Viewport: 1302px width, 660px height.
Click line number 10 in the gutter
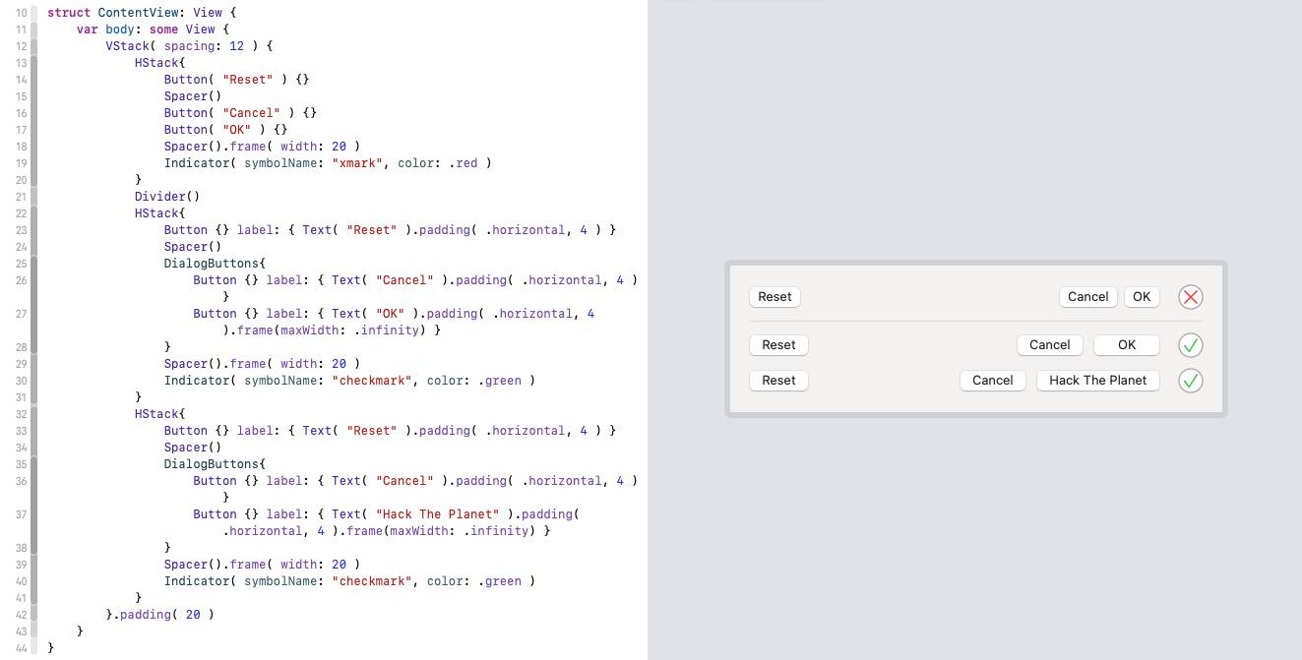pyautogui.click(x=21, y=13)
